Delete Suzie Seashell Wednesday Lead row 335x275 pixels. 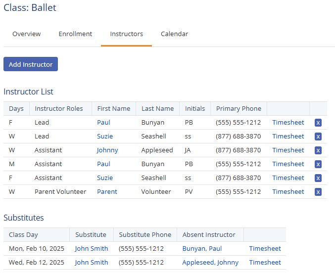coord(318,137)
